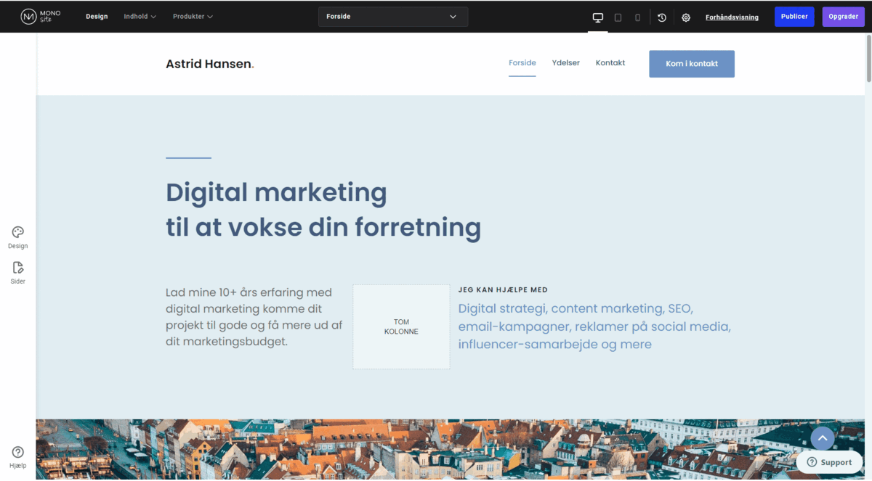The width and height of the screenshot is (872, 481).
Task: Switch to desktop preview device icon
Action: click(x=598, y=17)
